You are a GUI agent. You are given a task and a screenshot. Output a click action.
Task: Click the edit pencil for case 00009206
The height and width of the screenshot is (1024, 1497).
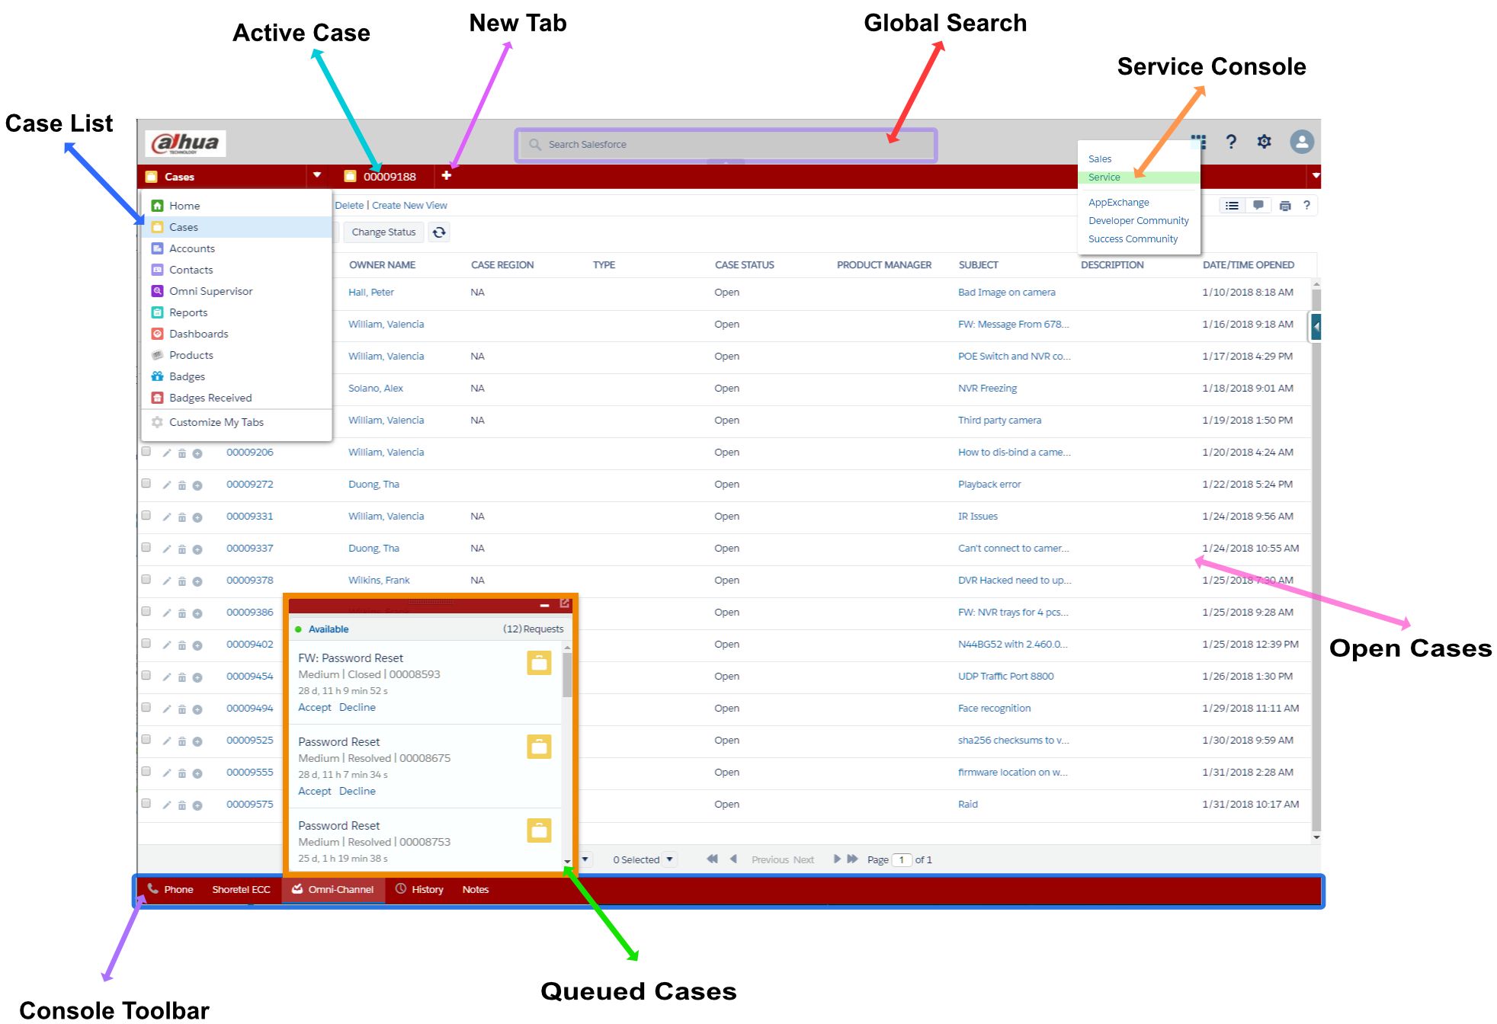(x=167, y=453)
